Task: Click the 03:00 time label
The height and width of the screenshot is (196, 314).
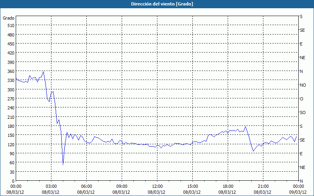Action: click(51, 187)
